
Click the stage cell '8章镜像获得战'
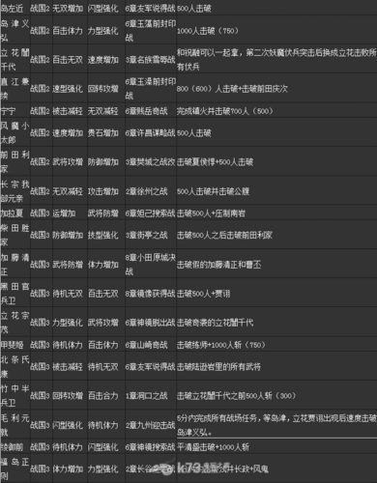coord(150,294)
